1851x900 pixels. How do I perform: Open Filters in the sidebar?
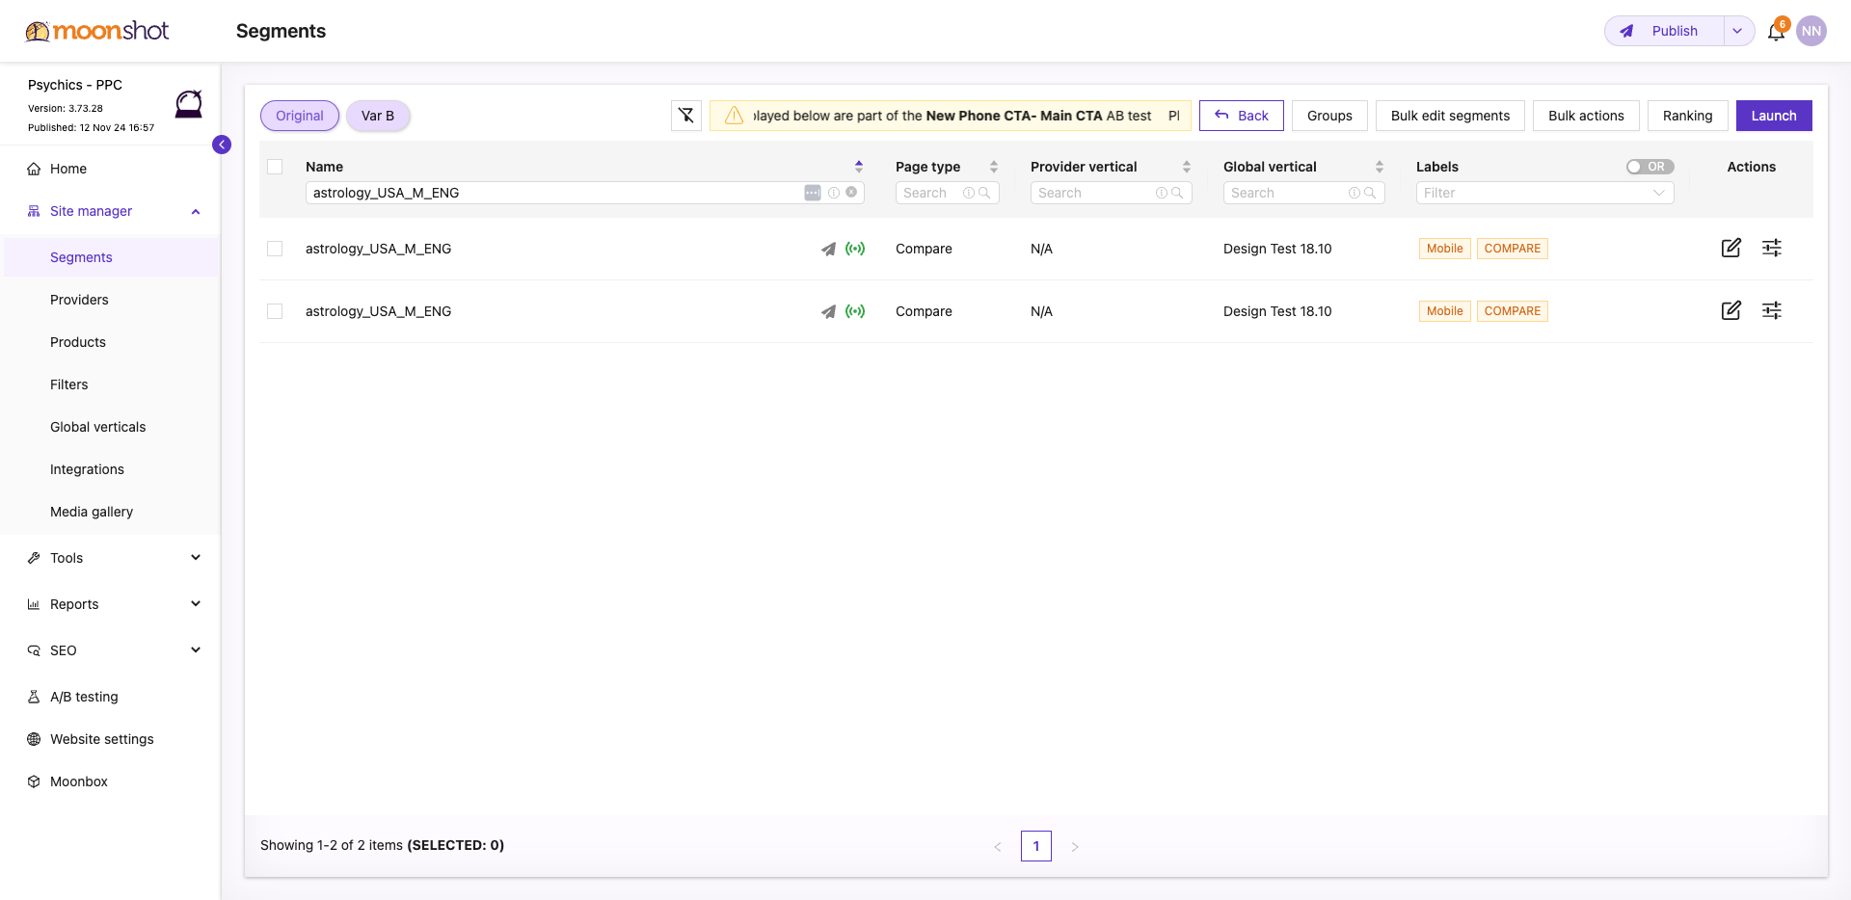point(69,384)
